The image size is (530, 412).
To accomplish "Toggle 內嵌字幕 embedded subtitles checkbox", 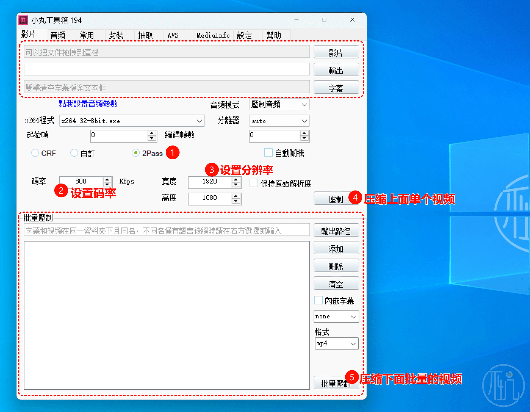I will pos(318,300).
